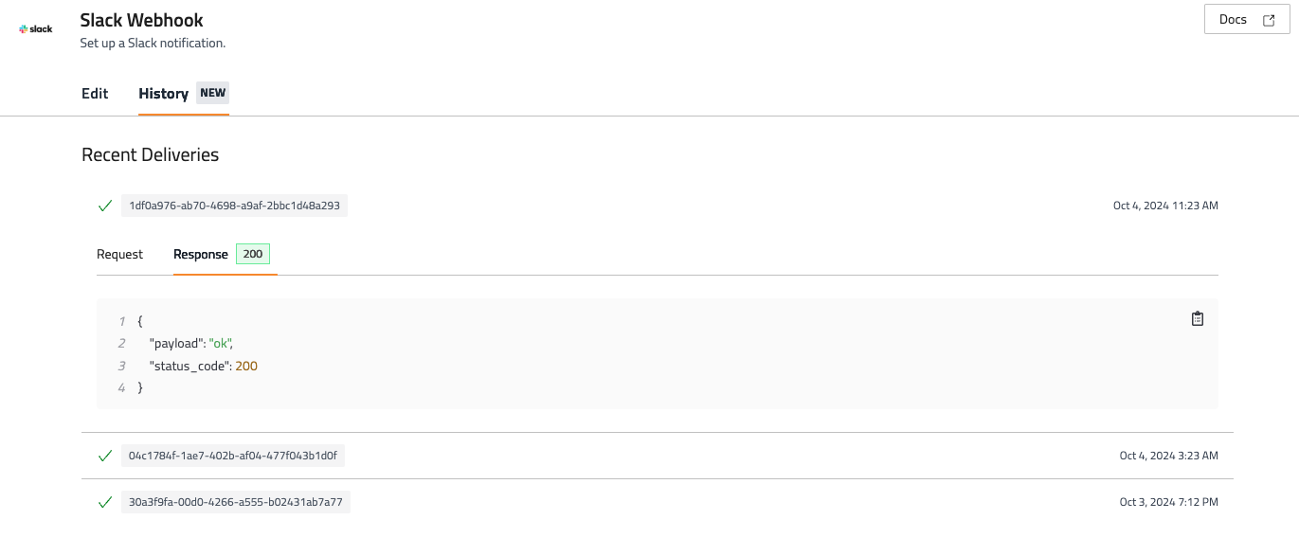1299x538 pixels.
Task: Select the Response tab
Action: click(200, 254)
